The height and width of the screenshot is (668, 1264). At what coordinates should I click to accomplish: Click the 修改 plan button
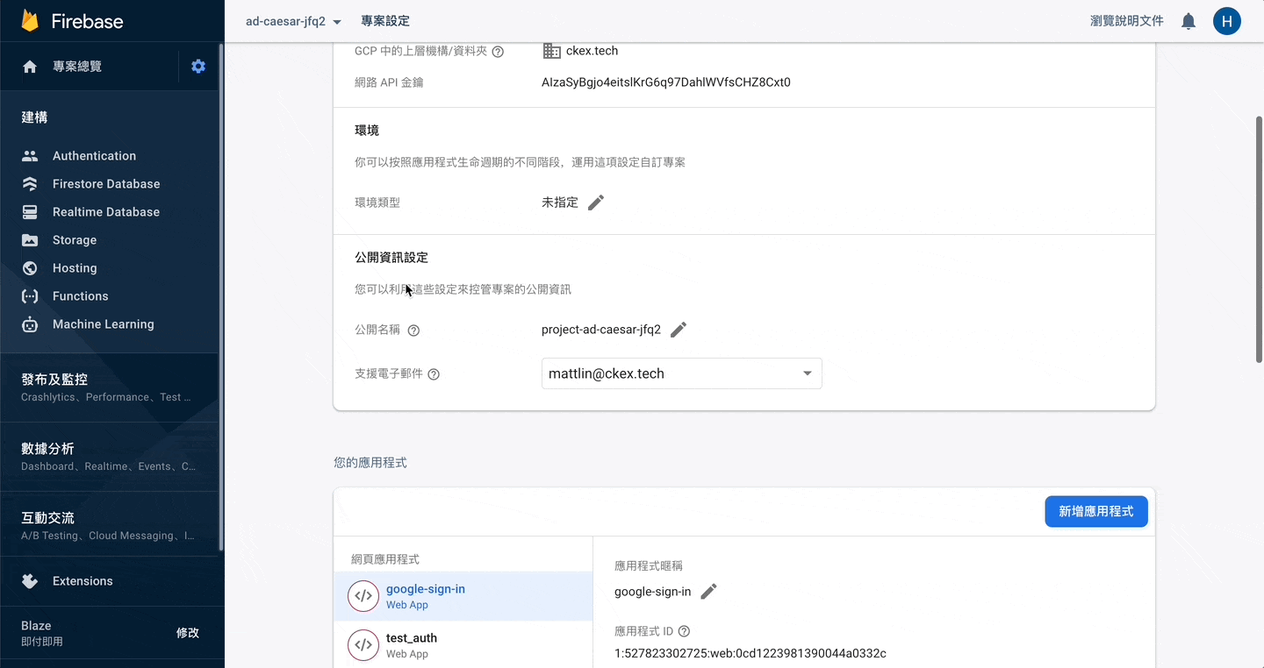click(x=188, y=633)
